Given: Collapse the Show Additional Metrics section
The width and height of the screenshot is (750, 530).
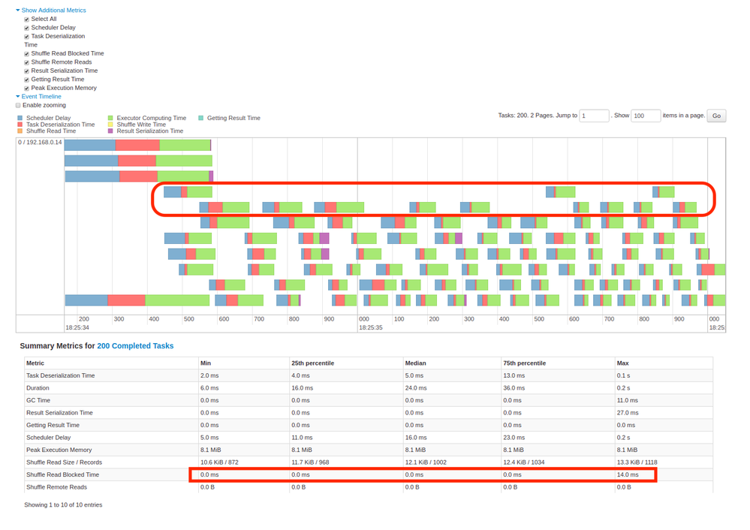Looking at the screenshot, I should click(x=53, y=11).
